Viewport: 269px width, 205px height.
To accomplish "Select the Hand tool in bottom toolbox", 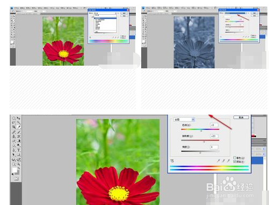I will pyautogui.click(x=13, y=164).
